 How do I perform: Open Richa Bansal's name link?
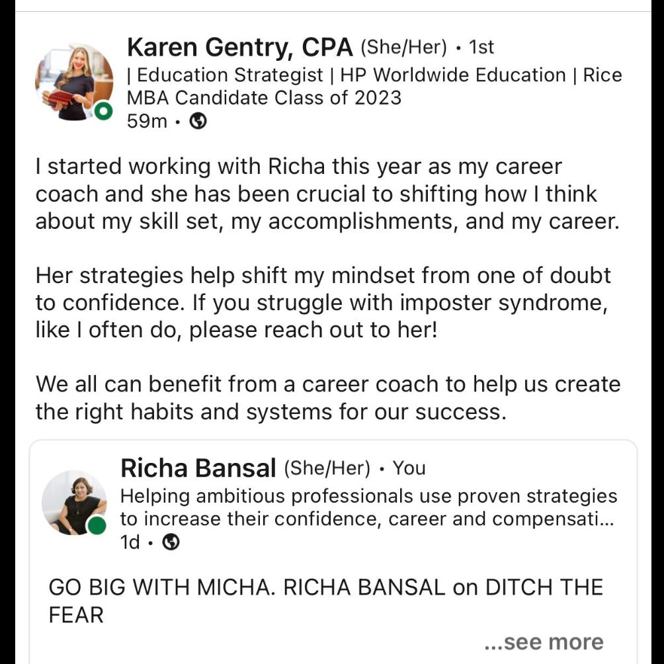(x=198, y=468)
